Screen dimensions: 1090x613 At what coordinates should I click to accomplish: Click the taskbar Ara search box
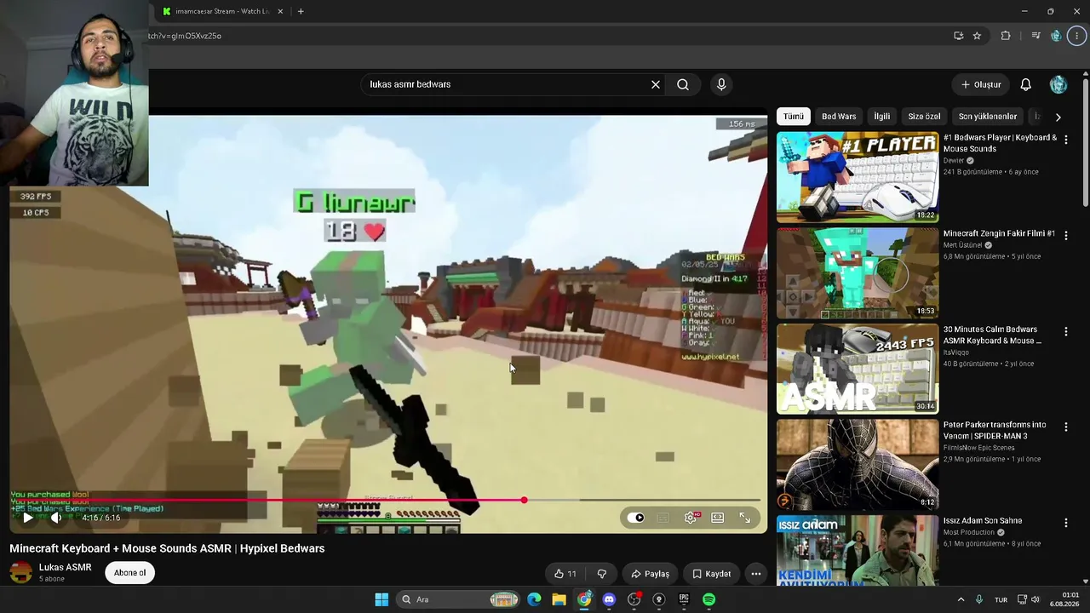coord(460,599)
